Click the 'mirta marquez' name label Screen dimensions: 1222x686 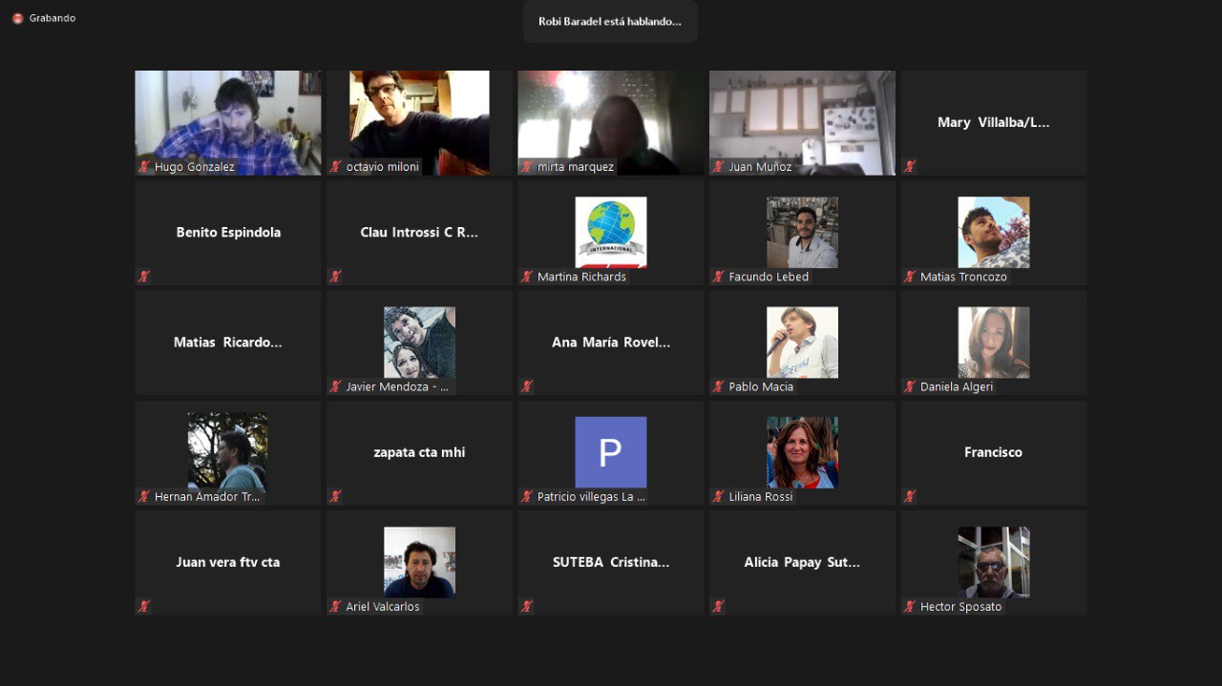point(576,167)
